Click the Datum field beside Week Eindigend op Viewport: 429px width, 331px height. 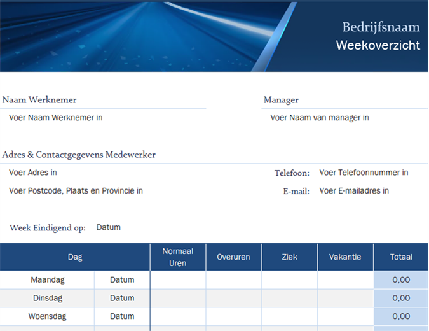coord(109,227)
